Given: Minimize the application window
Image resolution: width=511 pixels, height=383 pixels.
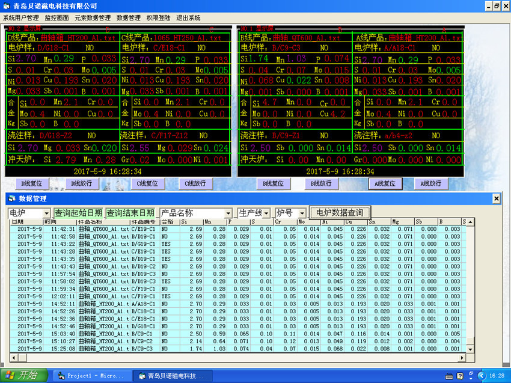Looking at the screenshot, I should 489,6.
